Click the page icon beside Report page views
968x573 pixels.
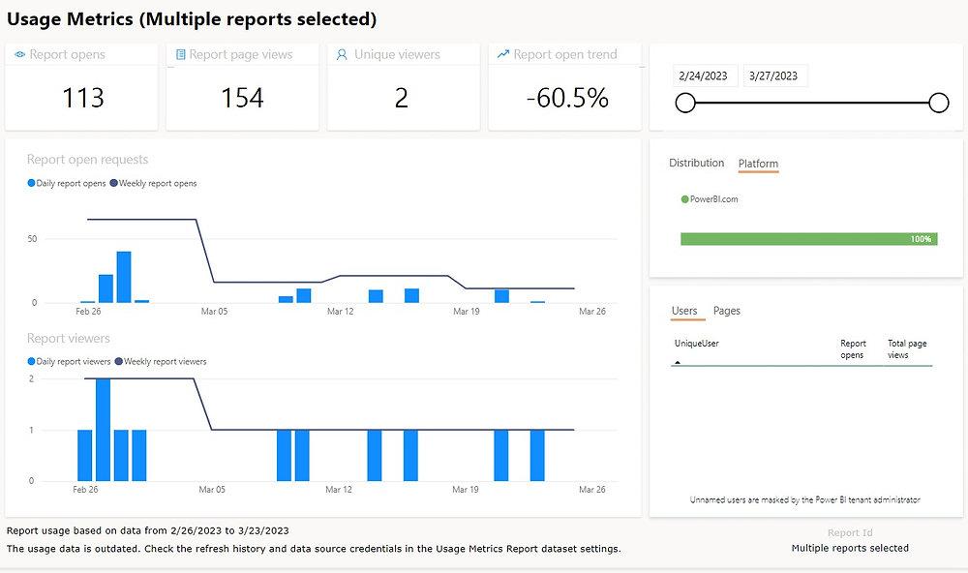point(181,55)
